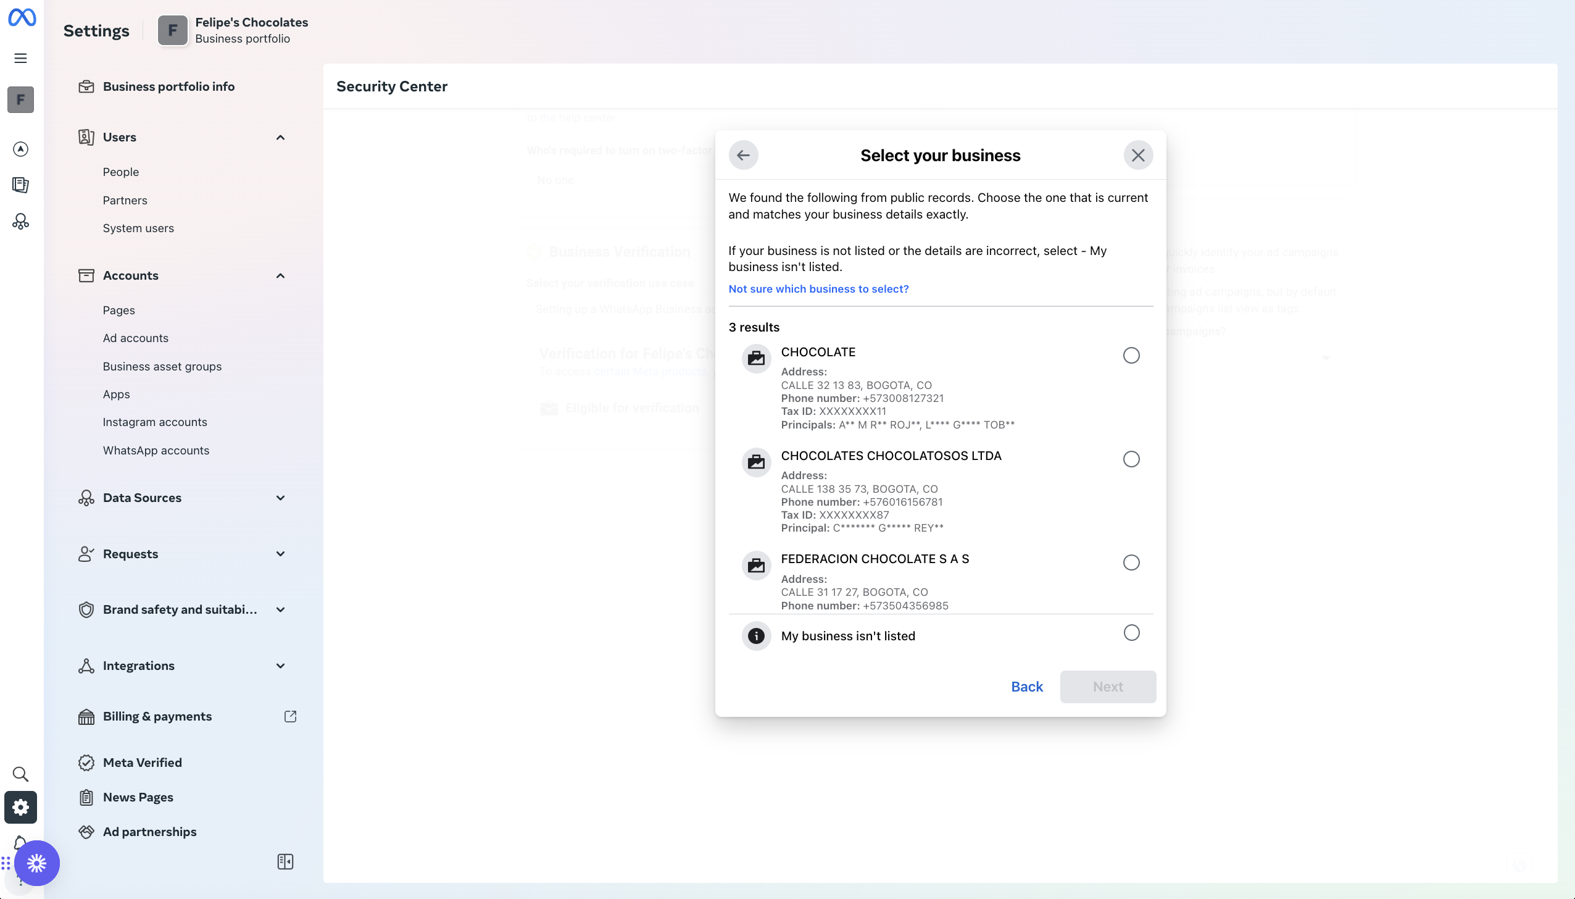The width and height of the screenshot is (1575, 899).
Task: Open Apps under Accounts
Action: point(117,394)
